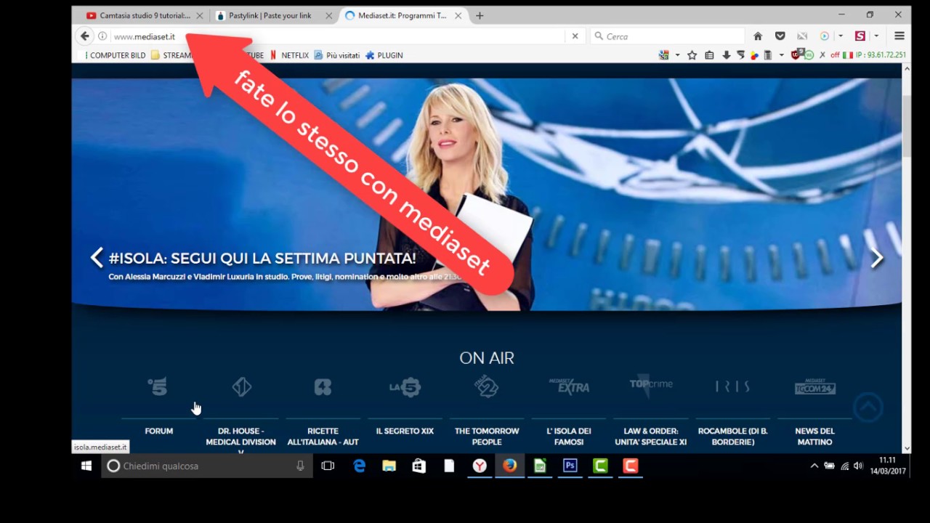
Task: Close the Mediaset.it tab
Action: click(458, 15)
